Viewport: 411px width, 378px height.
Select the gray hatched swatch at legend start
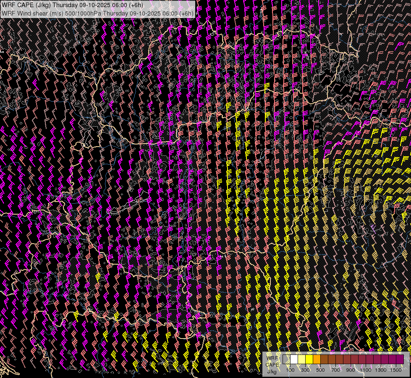[286, 359]
